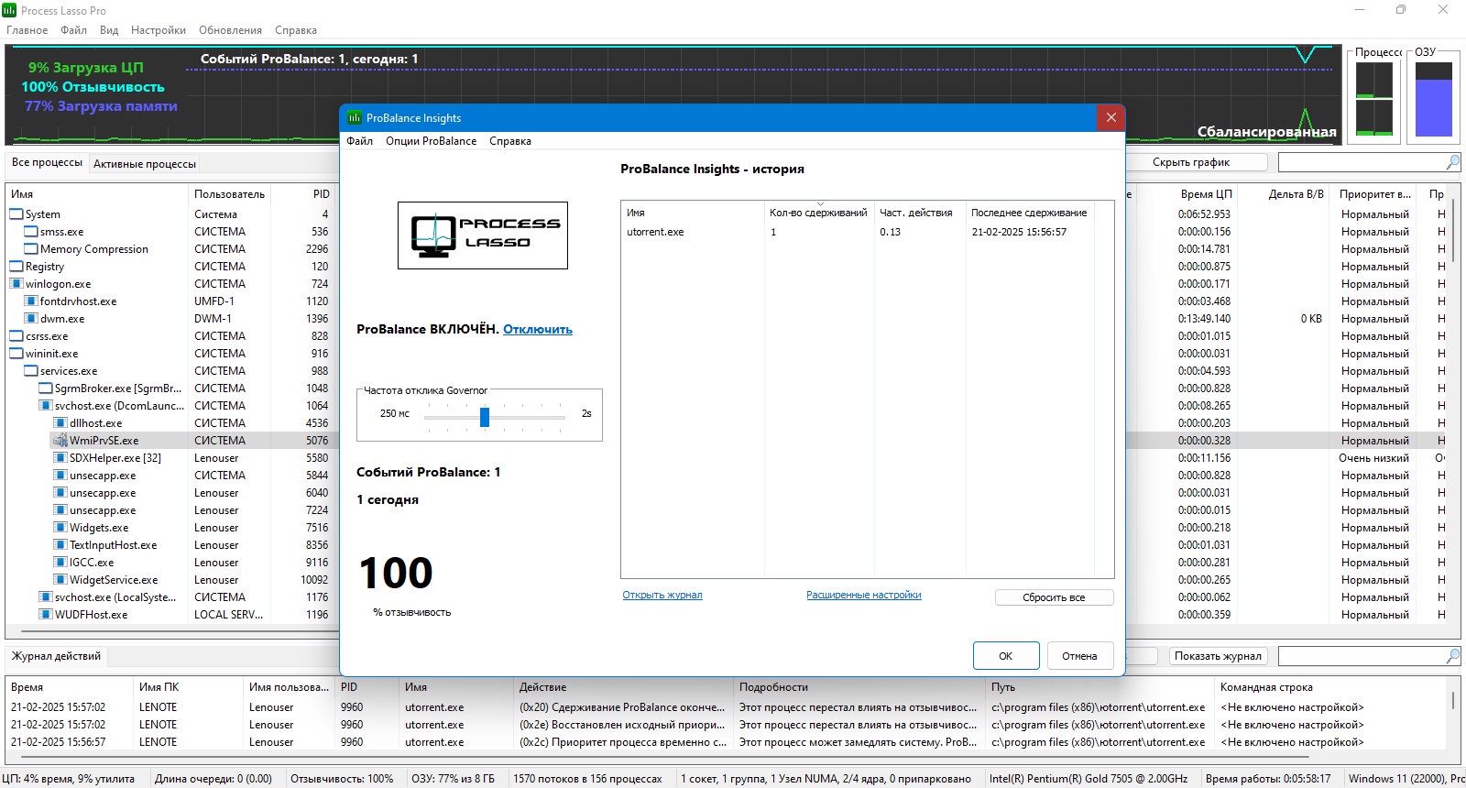Click the WmiPrvSE.exe gear process icon
1466x788 pixels.
tap(60, 441)
